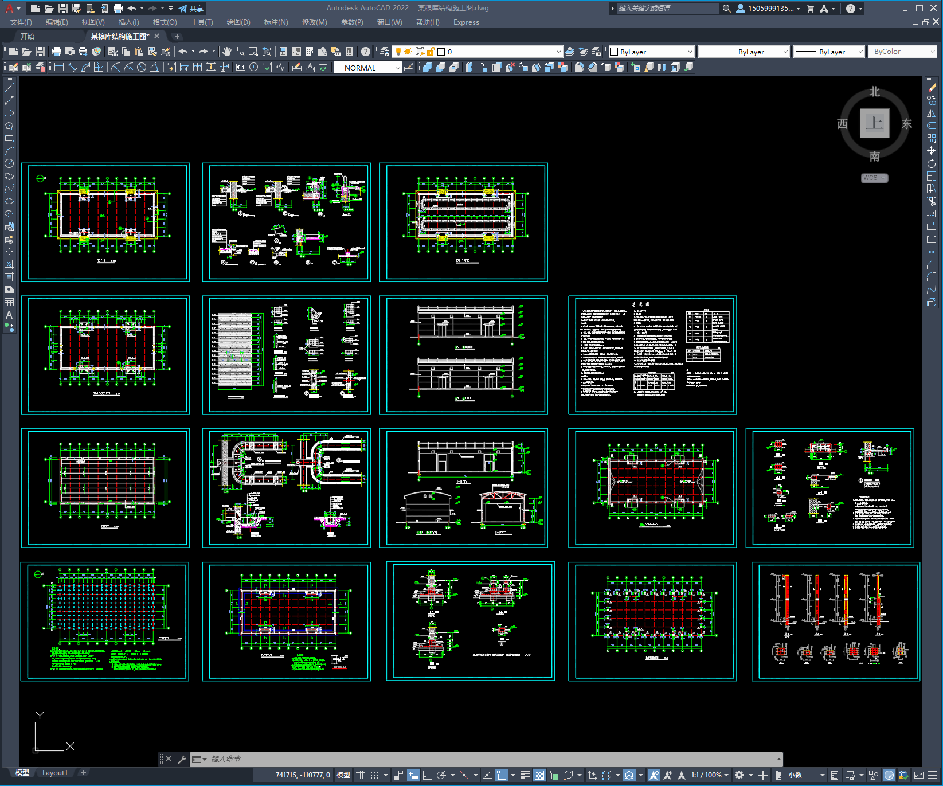Switch to the 开始 start tab
The height and width of the screenshot is (786, 943).
pos(28,36)
